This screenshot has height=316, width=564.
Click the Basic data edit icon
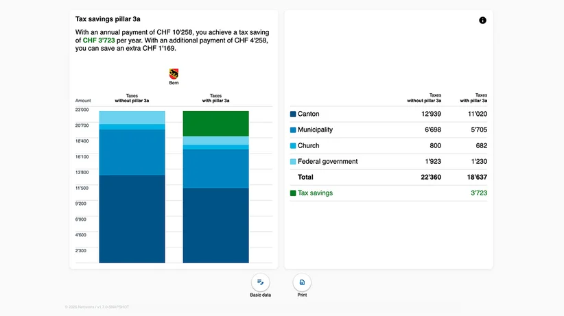point(261,282)
